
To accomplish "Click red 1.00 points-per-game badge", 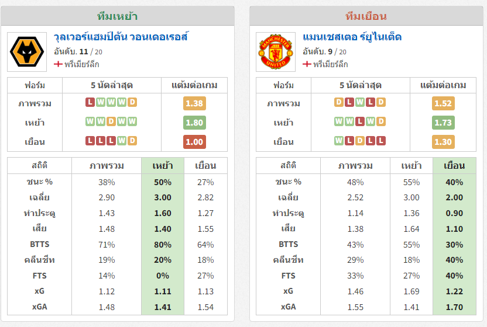I will coord(194,142).
